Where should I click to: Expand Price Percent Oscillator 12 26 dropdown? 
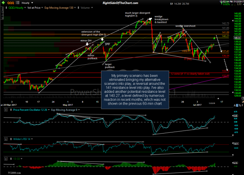[49, 110]
